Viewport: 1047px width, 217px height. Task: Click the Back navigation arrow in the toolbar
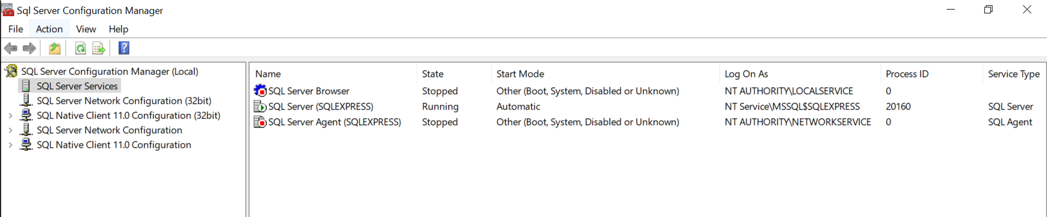[11, 48]
